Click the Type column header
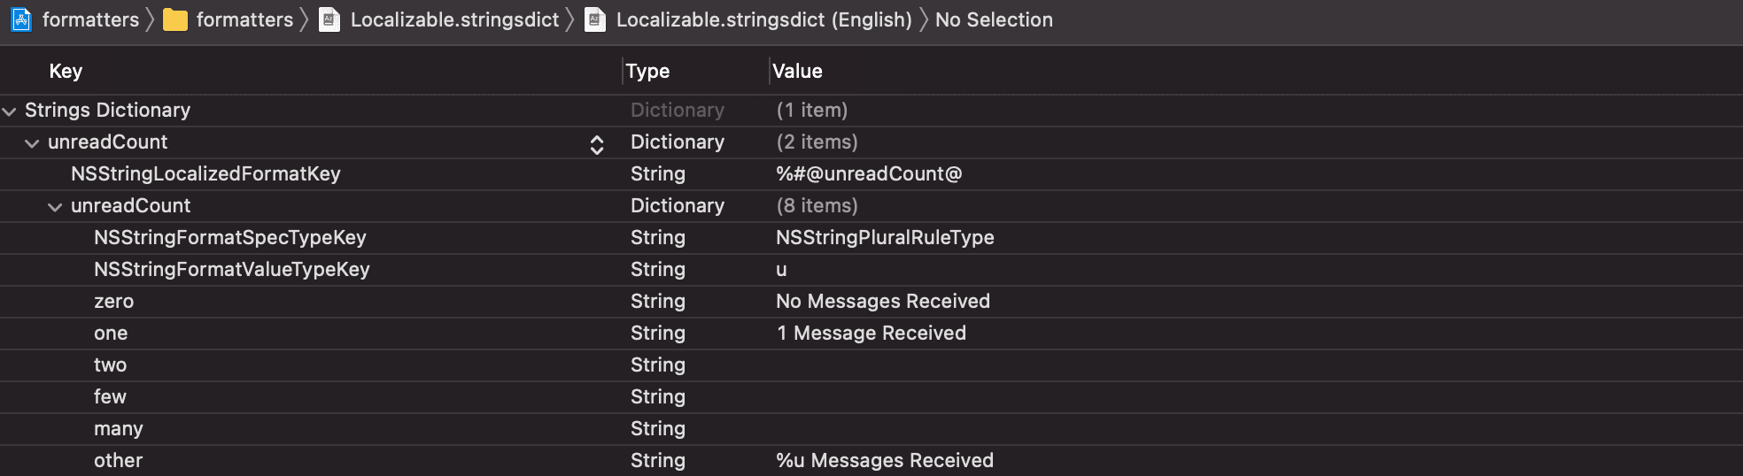Viewport: 1743px width, 476px height. 647,71
